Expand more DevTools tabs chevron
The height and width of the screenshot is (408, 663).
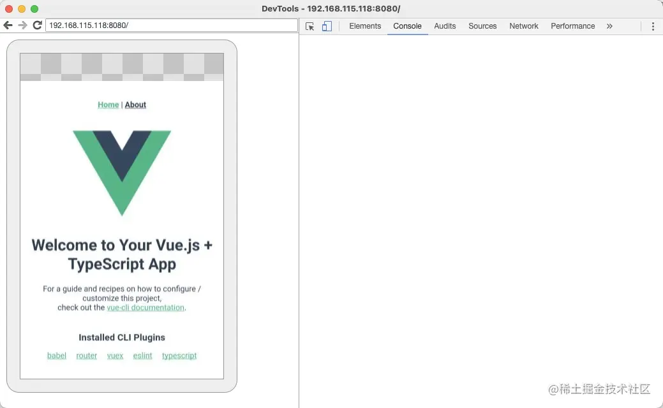[x=609, y=26]
